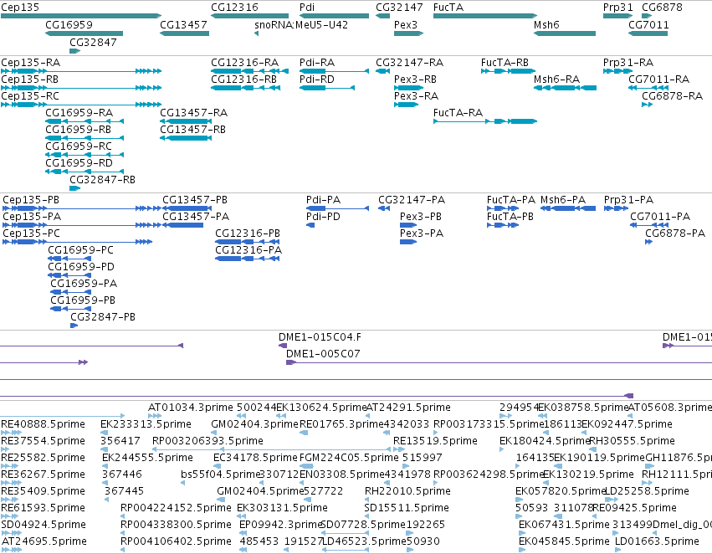Click transcript CG32147-RA
The height and width of the screenshot is (554, 712).
[x=410, y=63]
